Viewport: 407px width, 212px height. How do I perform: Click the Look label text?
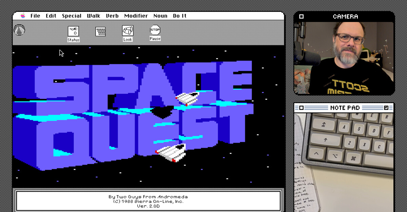[128, 40]
